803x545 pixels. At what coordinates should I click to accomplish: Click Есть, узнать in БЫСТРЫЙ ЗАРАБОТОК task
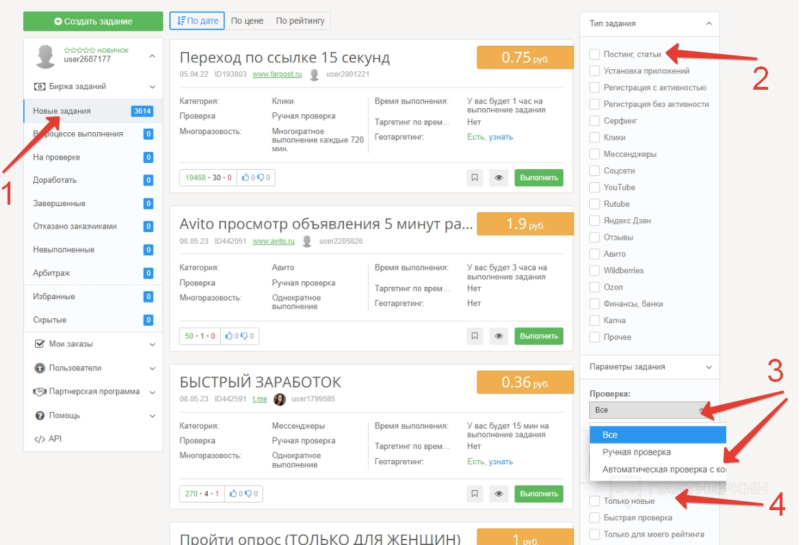490,461
